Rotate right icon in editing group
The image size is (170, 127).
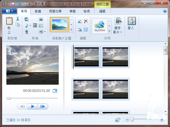pyautogui.click(x=80, y=30)
